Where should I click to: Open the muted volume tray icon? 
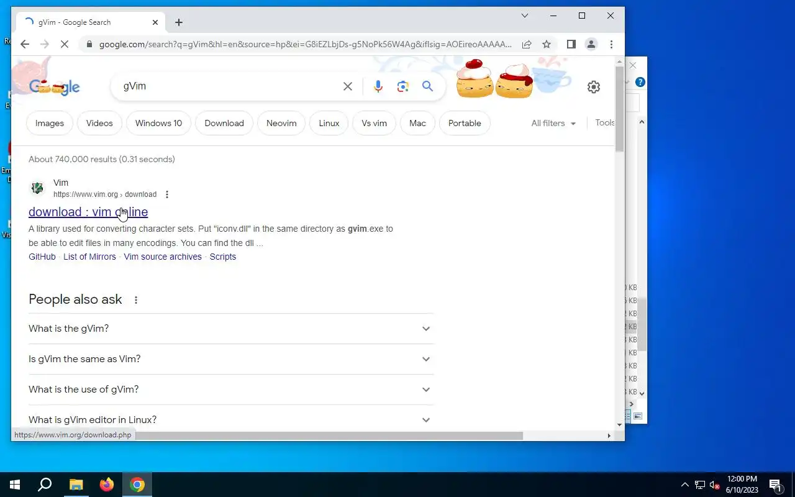click(715, 485)
